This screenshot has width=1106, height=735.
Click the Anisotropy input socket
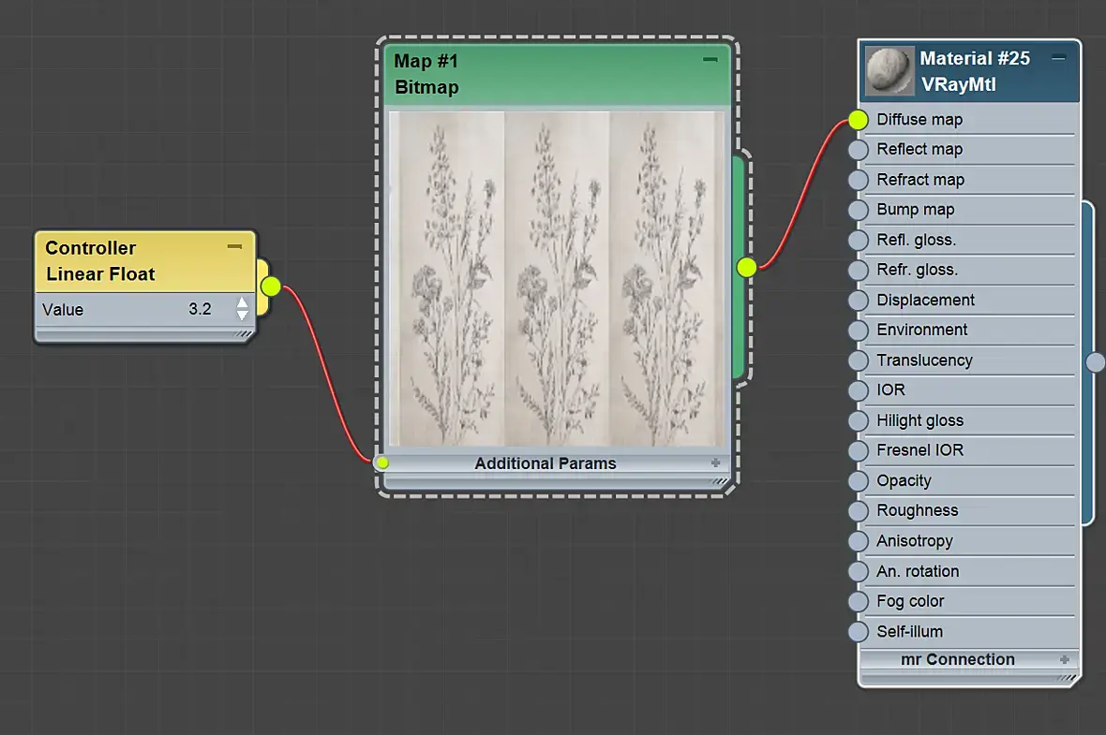(858, 541)
